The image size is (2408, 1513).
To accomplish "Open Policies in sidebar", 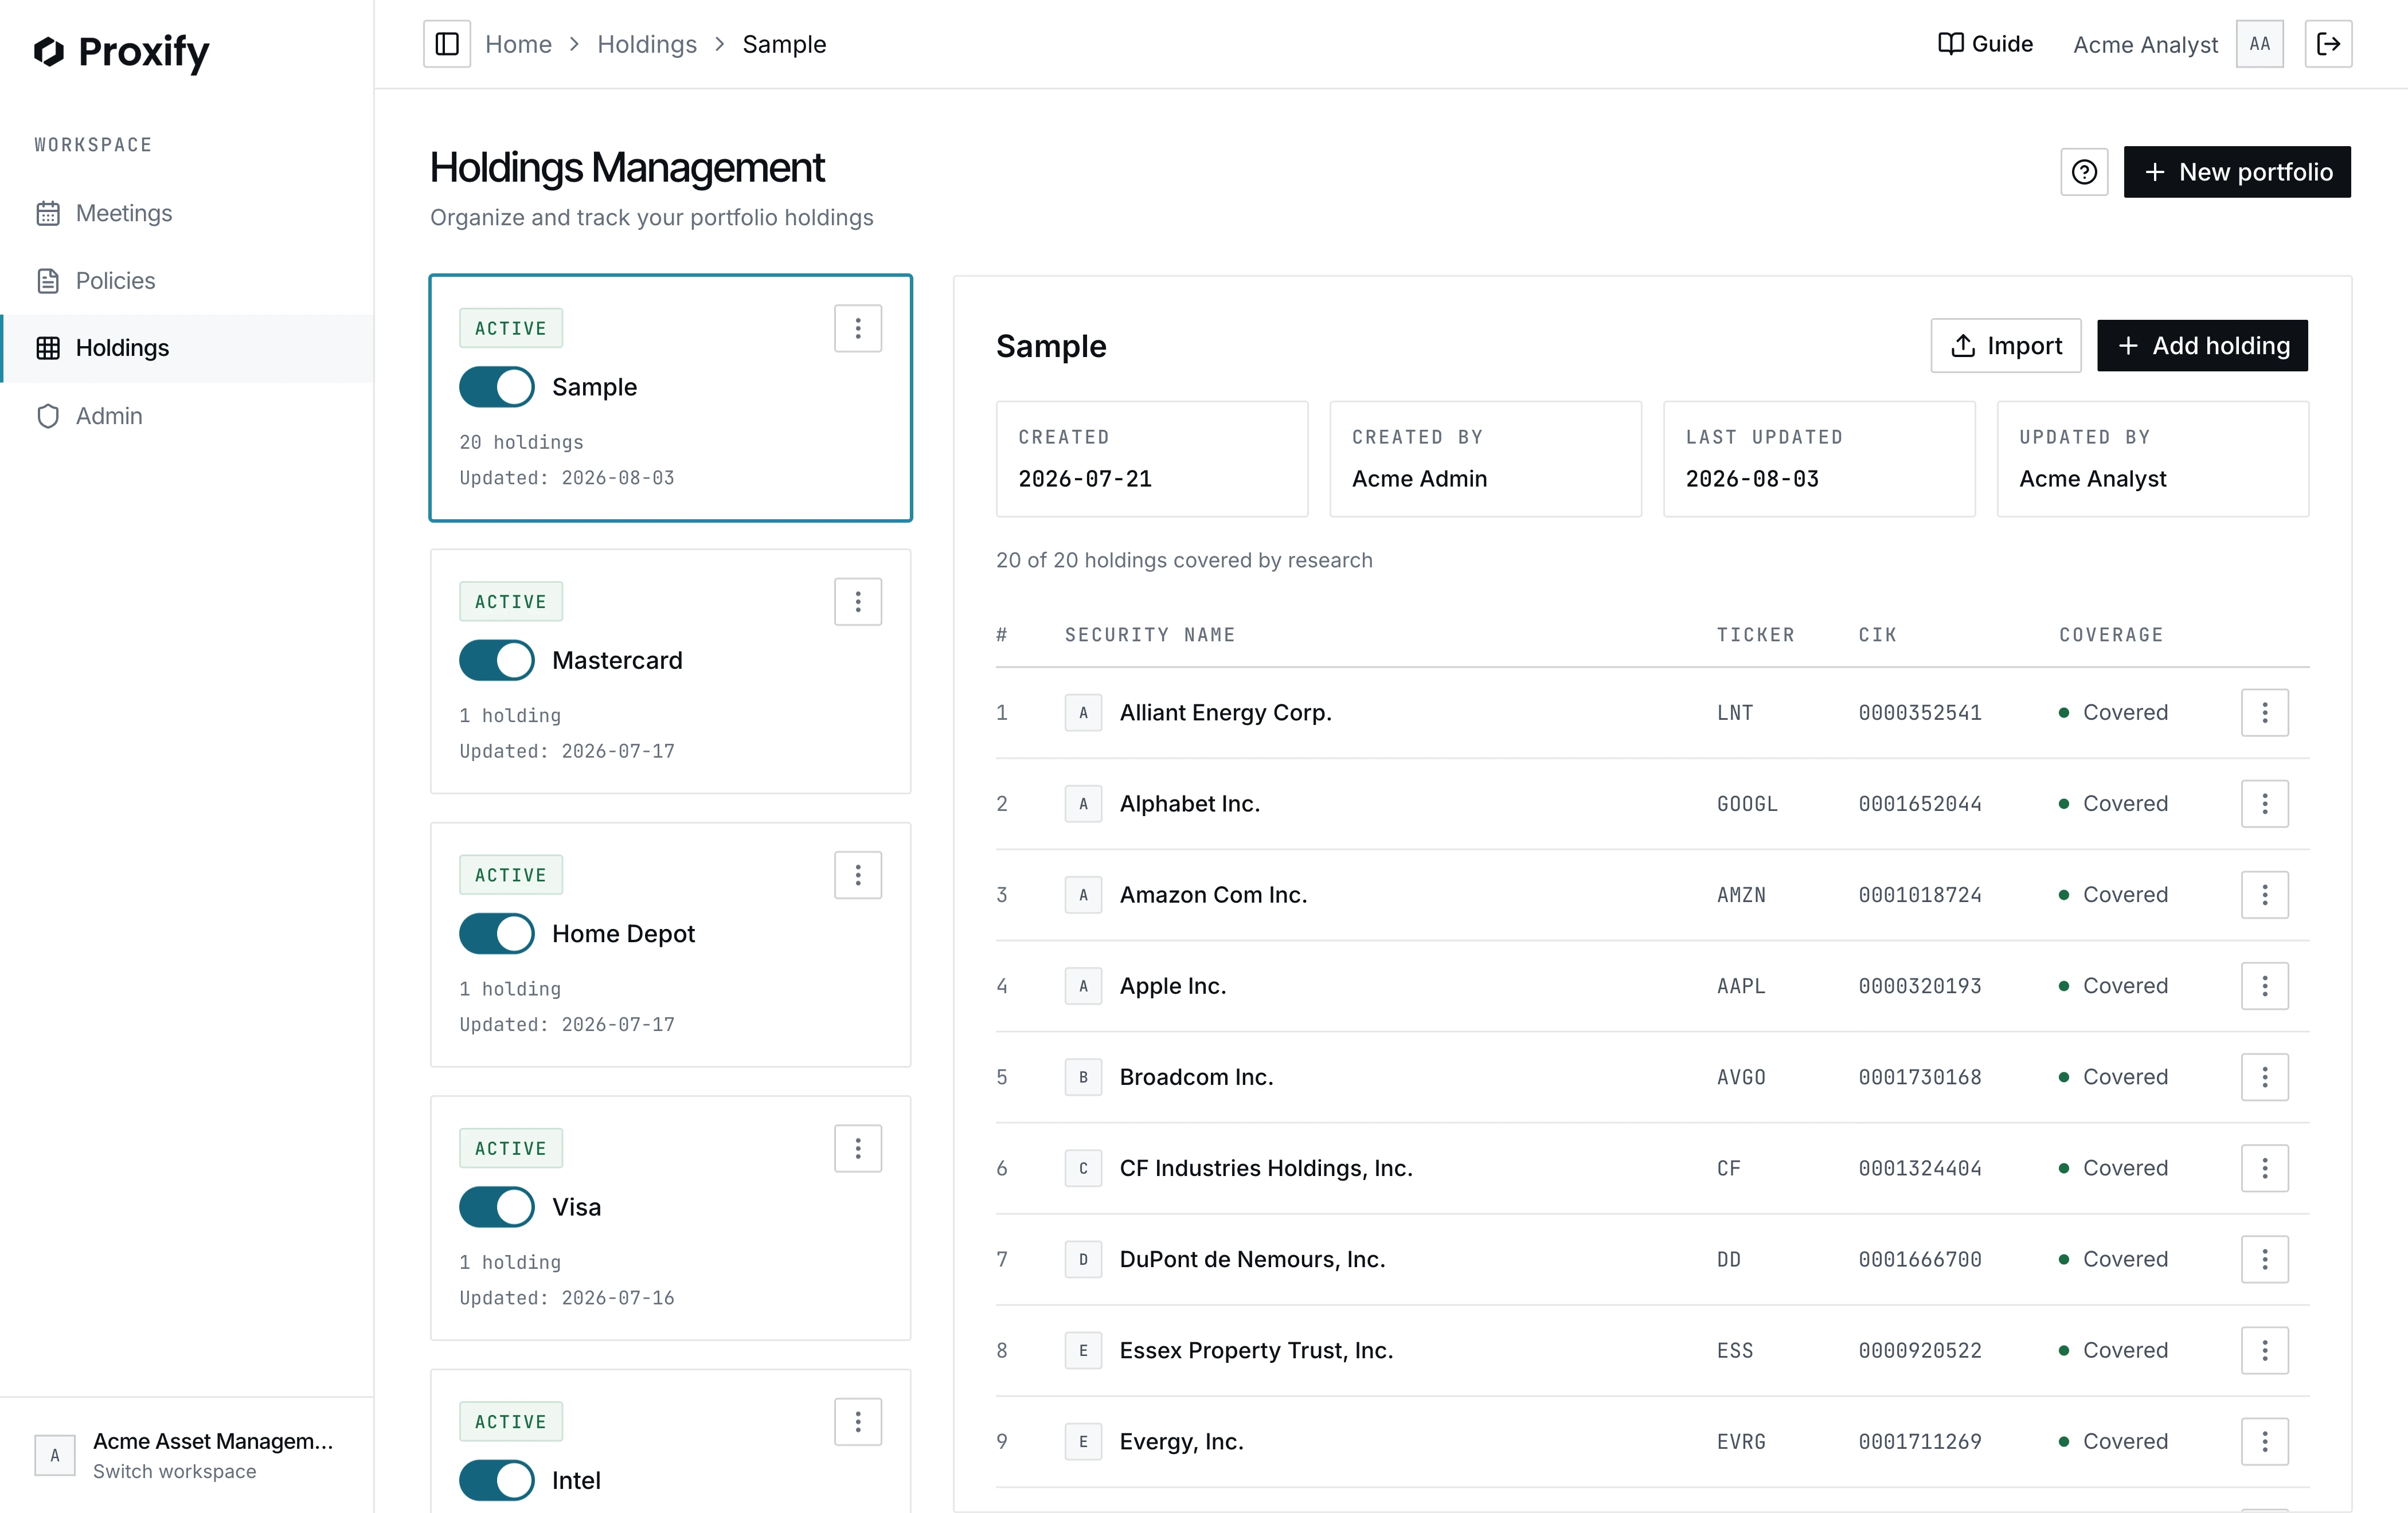I will tap(187, 281).
